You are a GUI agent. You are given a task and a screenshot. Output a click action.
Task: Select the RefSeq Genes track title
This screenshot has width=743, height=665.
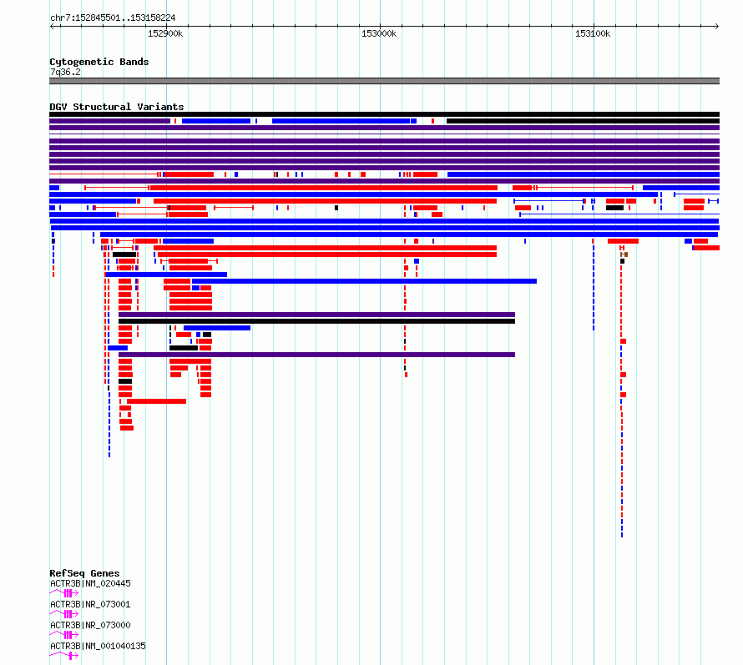pos(84,573)
